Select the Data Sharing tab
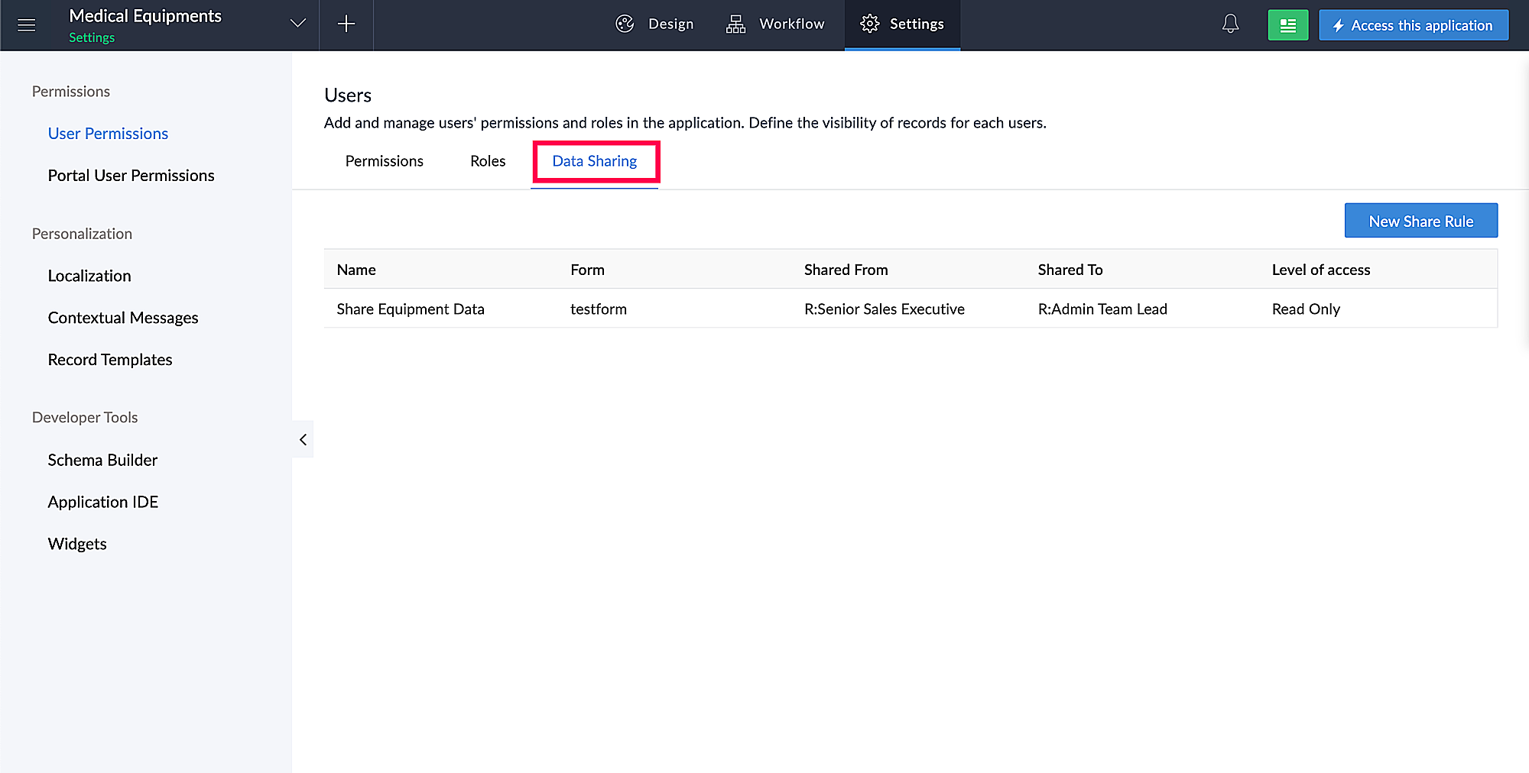The width and height of the screenshot is (1529, 773). [x=594, y=161]
